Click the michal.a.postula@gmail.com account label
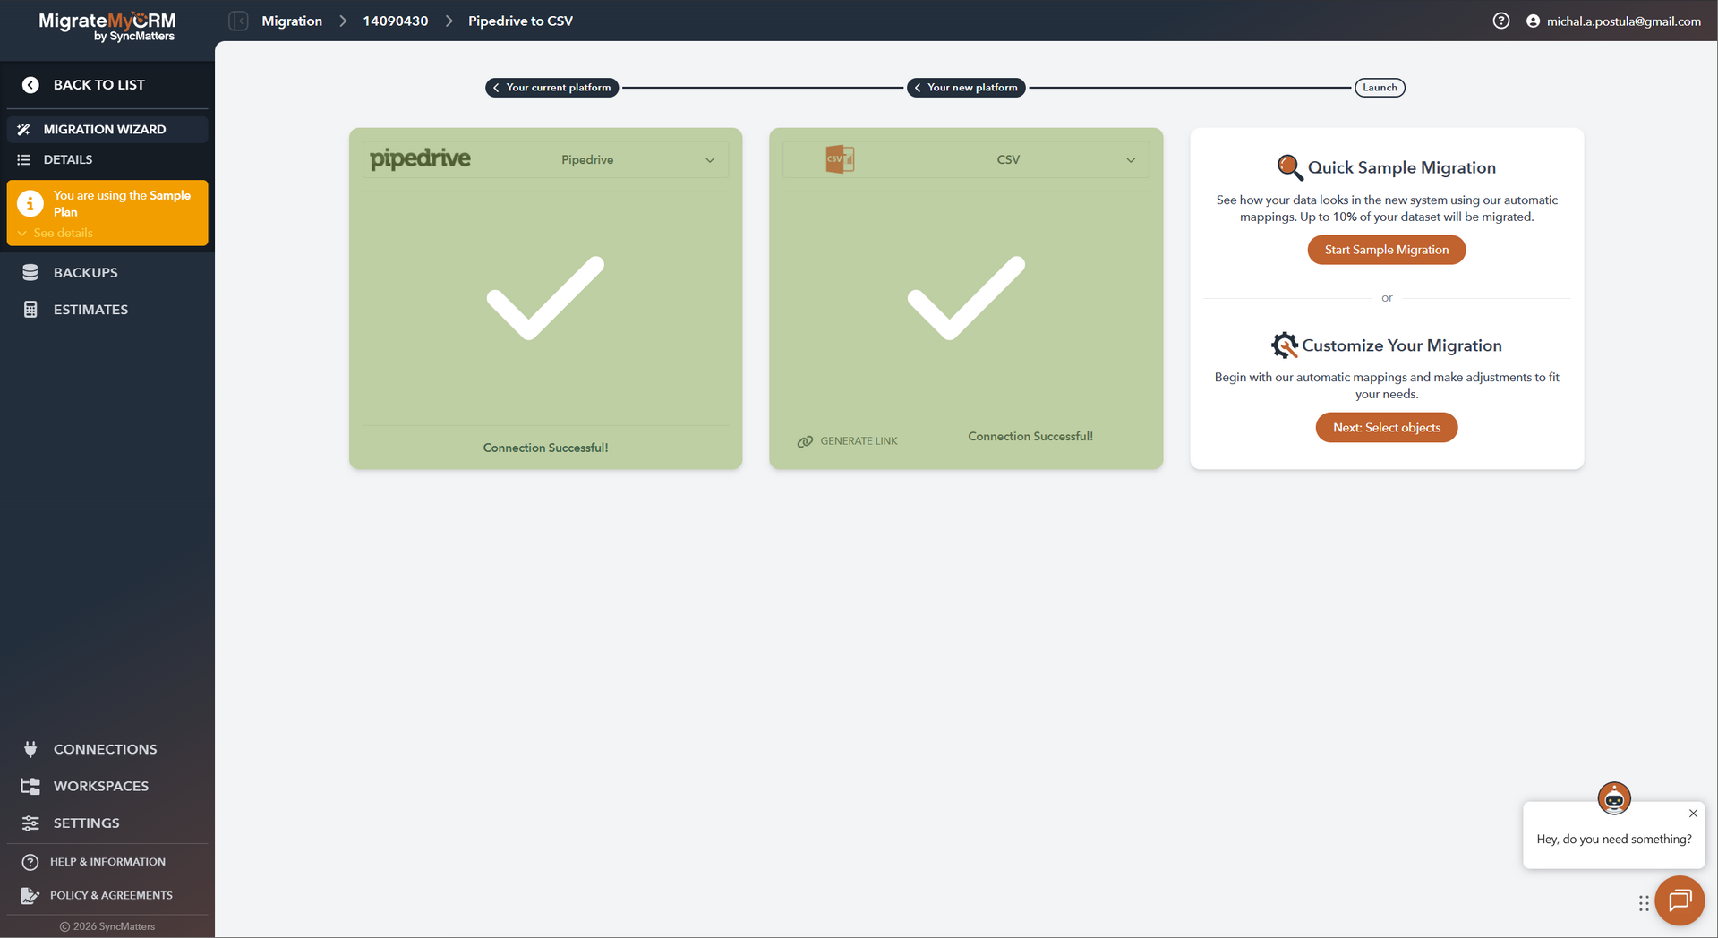Viewport: 1718px width, 938px height. 1624,21
